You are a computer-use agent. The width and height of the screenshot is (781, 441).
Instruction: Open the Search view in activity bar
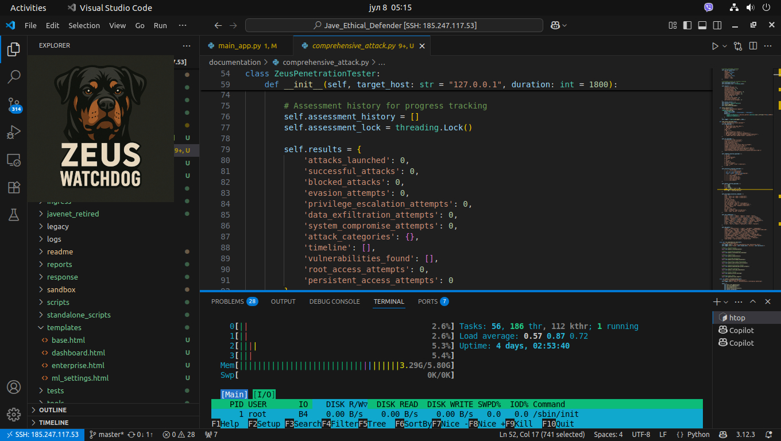tap(14, 77)
